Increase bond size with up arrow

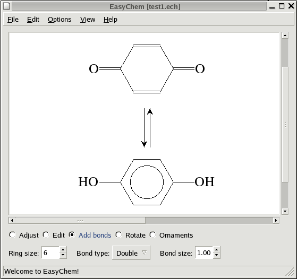coord(216,250)
